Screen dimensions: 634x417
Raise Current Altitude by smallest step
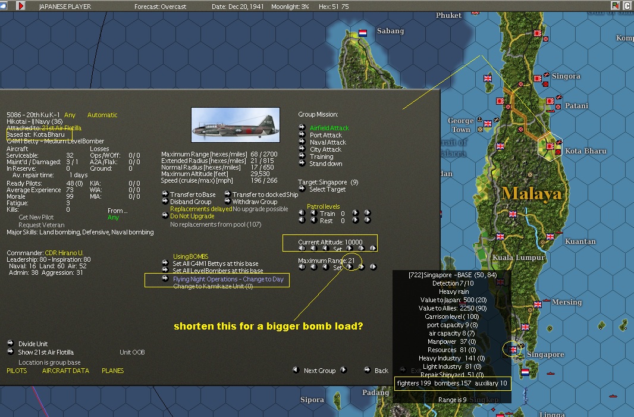pos(349,248)
